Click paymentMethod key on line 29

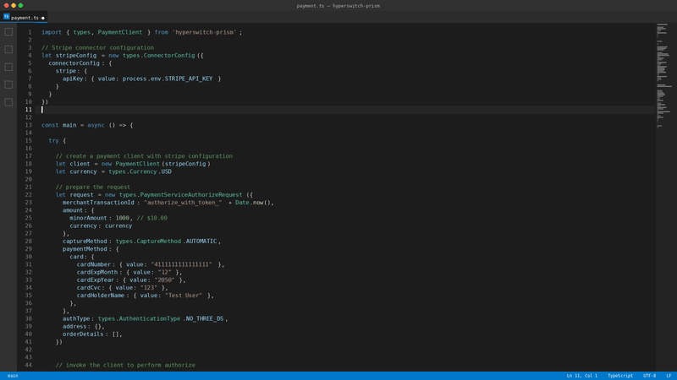pyautogui.click(x=84, y=249)
